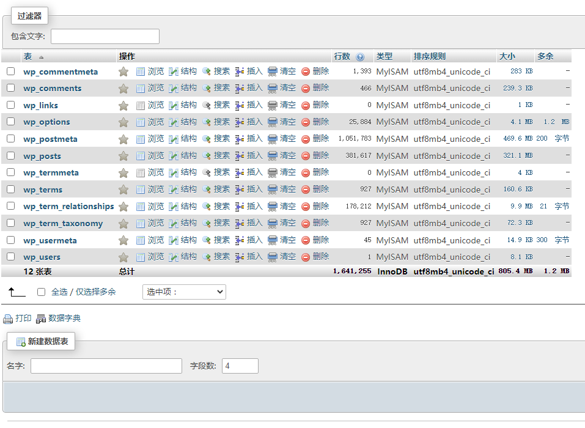Screen dimensions: 585x428
Task: Click empty icon for wp_termmeta row
Action: click(x=273, y=173)
